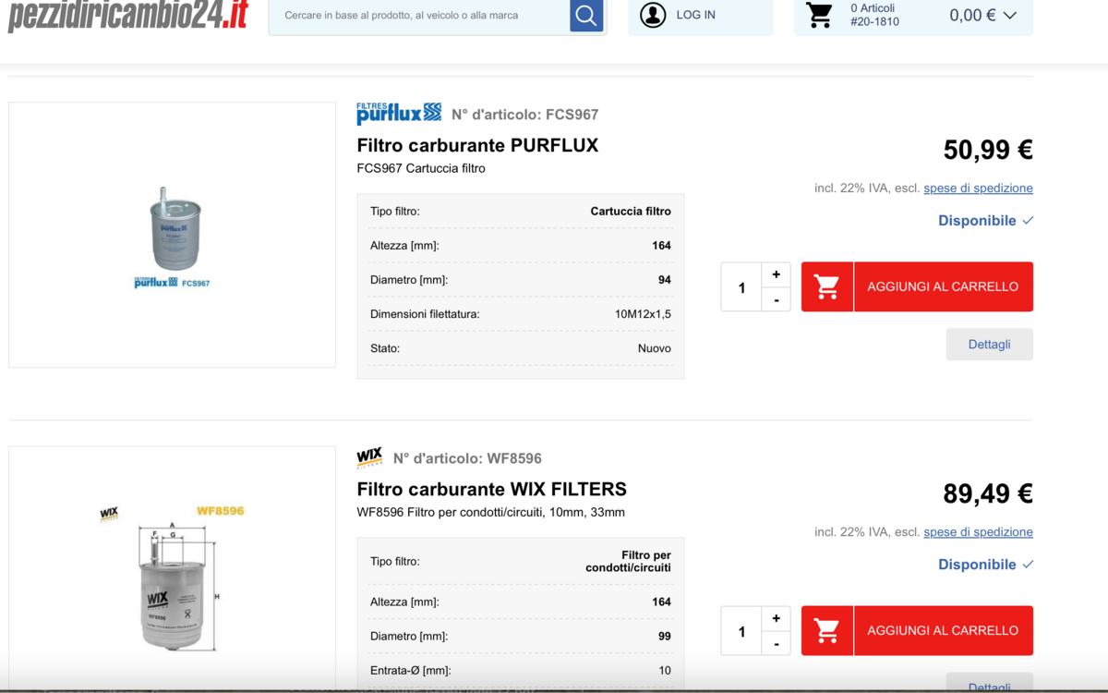Add WIX FILTERS filter to cart

pyautogui.click(x=943, y=630)
